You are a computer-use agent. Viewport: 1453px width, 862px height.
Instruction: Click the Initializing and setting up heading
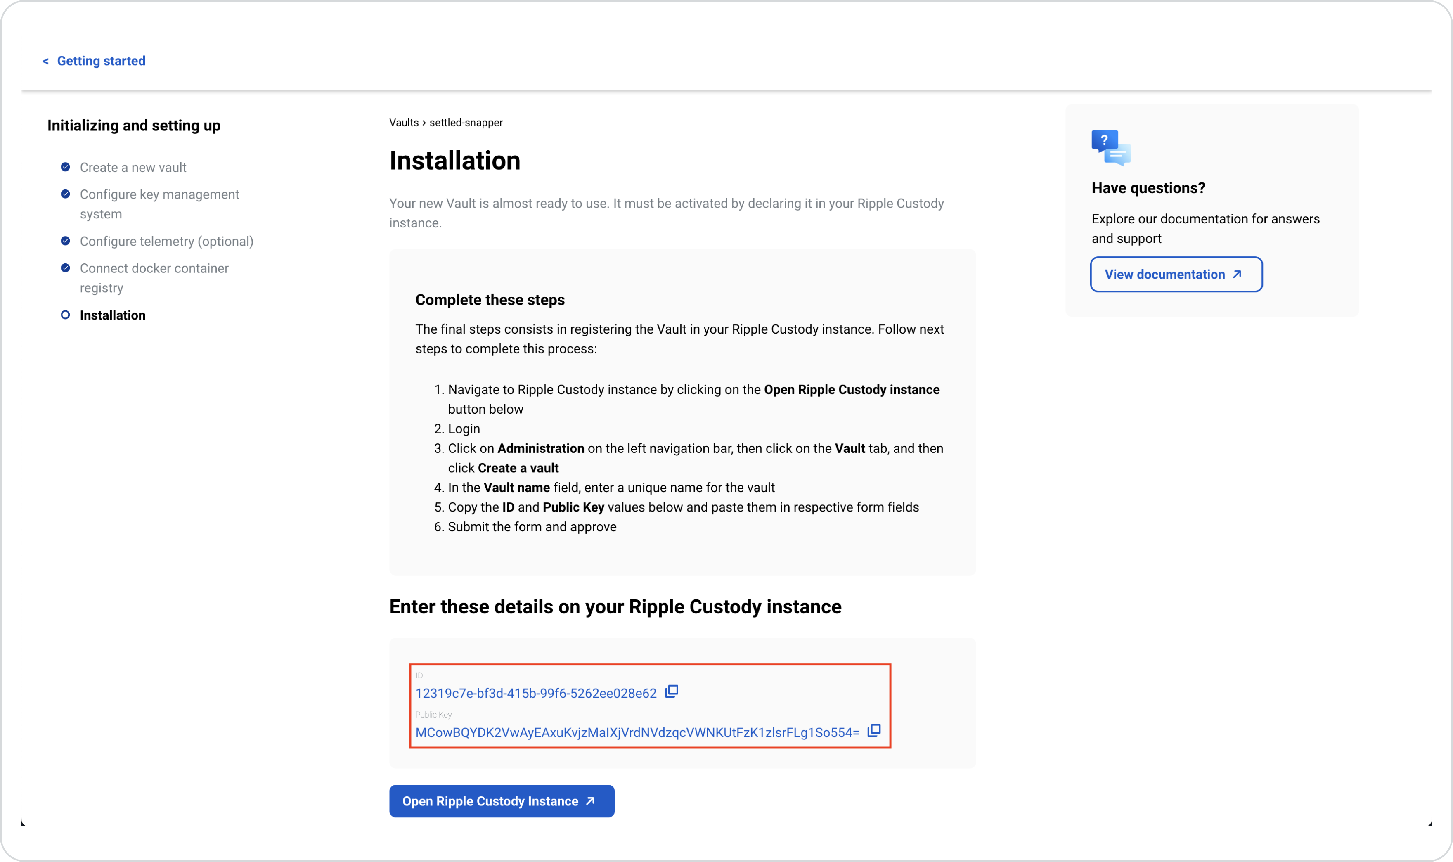(134, 126)
